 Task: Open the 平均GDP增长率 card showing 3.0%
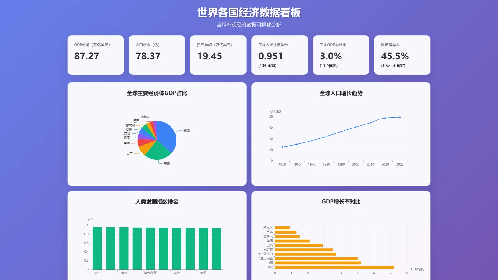[341, 55]
